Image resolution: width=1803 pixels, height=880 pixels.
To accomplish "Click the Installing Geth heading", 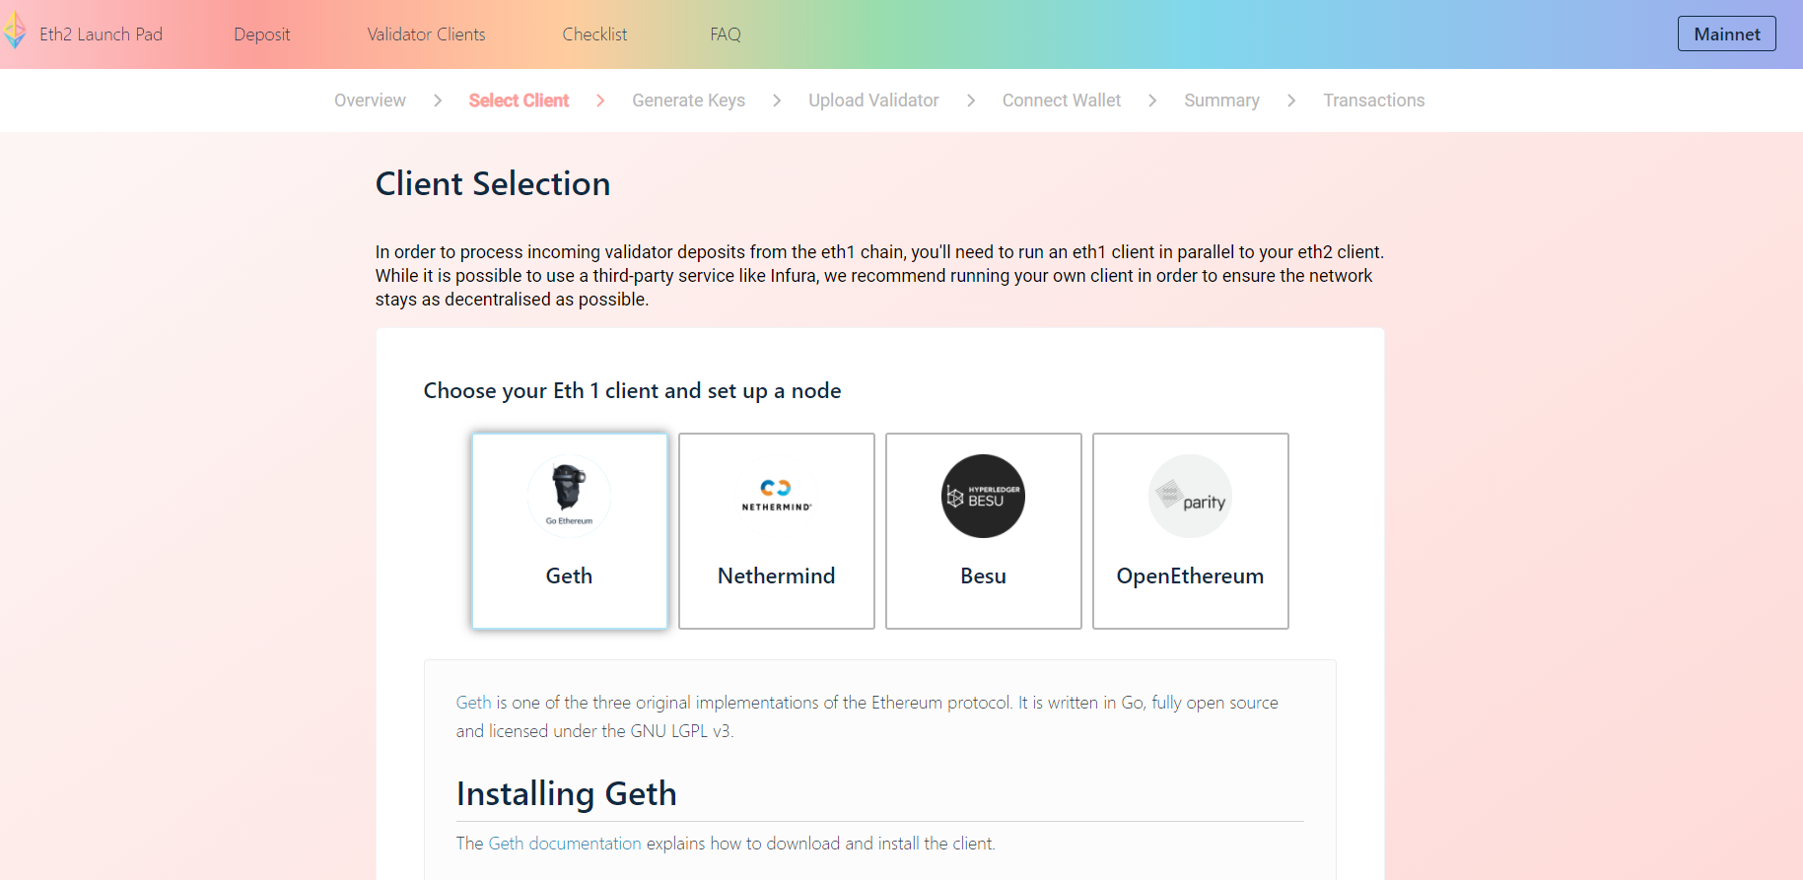I will [x=567, y=794].
